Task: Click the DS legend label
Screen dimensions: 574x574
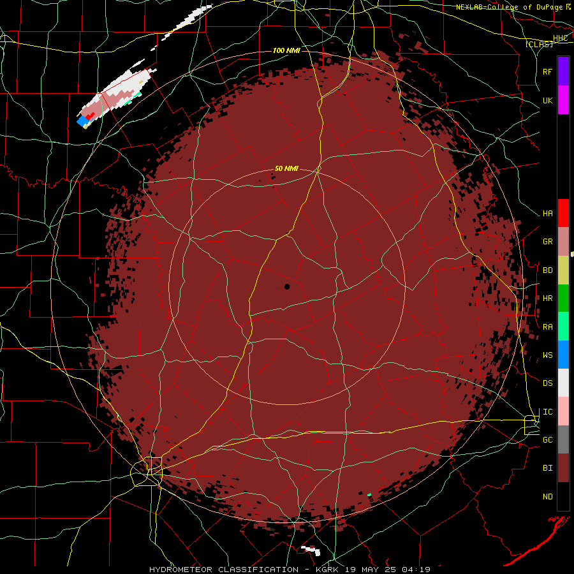Action: 547,383
